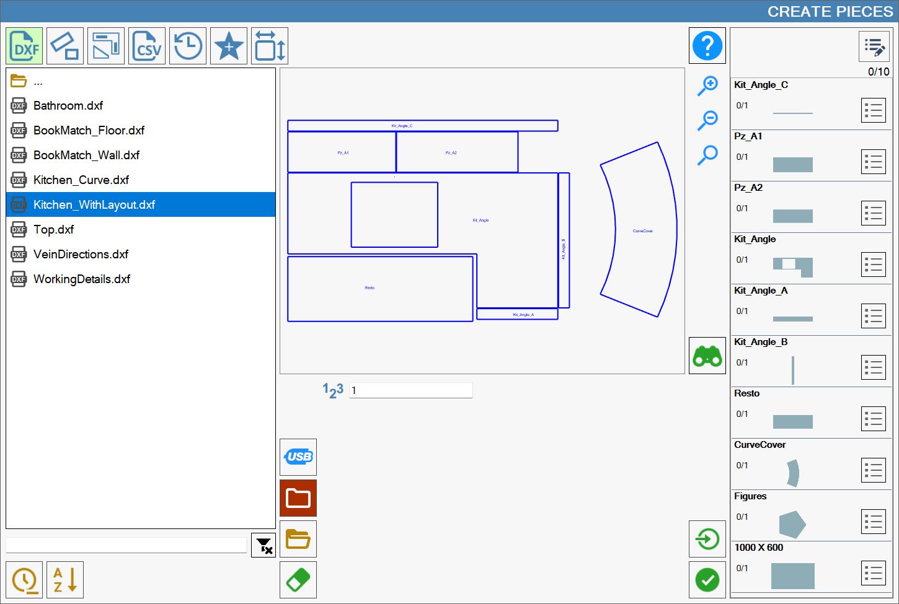This screenshot has width=899, height=604.
Task: Select the red local folder button
Action: point(298,498)
